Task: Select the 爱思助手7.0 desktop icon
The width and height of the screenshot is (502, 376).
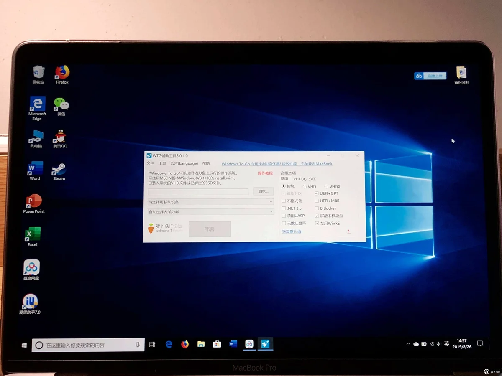Action: (30, 304)
